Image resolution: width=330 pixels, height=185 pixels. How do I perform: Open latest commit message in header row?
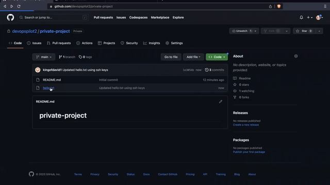pos(85,70)
